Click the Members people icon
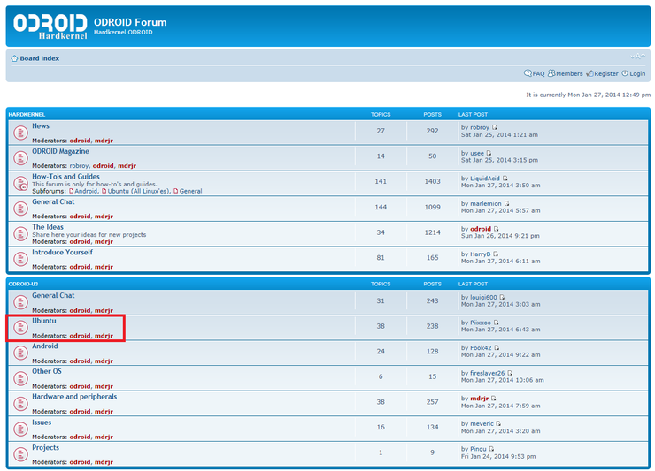This screenshot has width=655, height=471. (551, 73)
